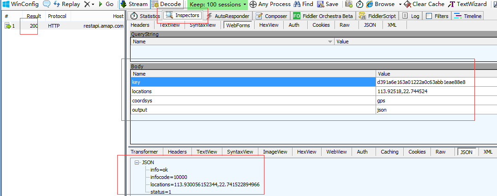Save the sessions
The width and height of the screenshot is (497, 196).
click(328, 4)
